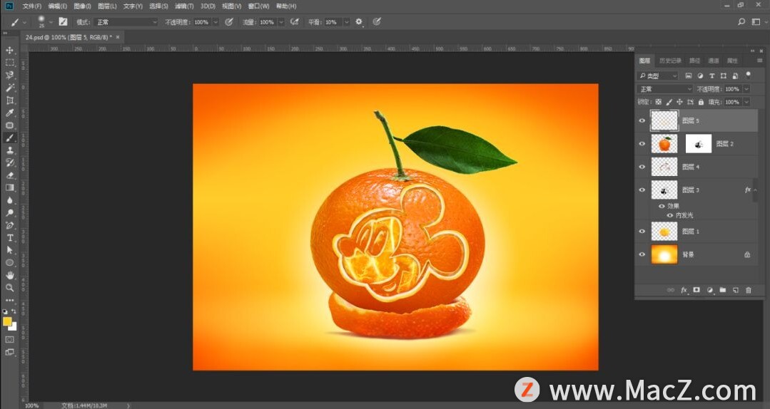
Task: Select the Pen tool
Action: pyautogui.click(x=9, y=225)
